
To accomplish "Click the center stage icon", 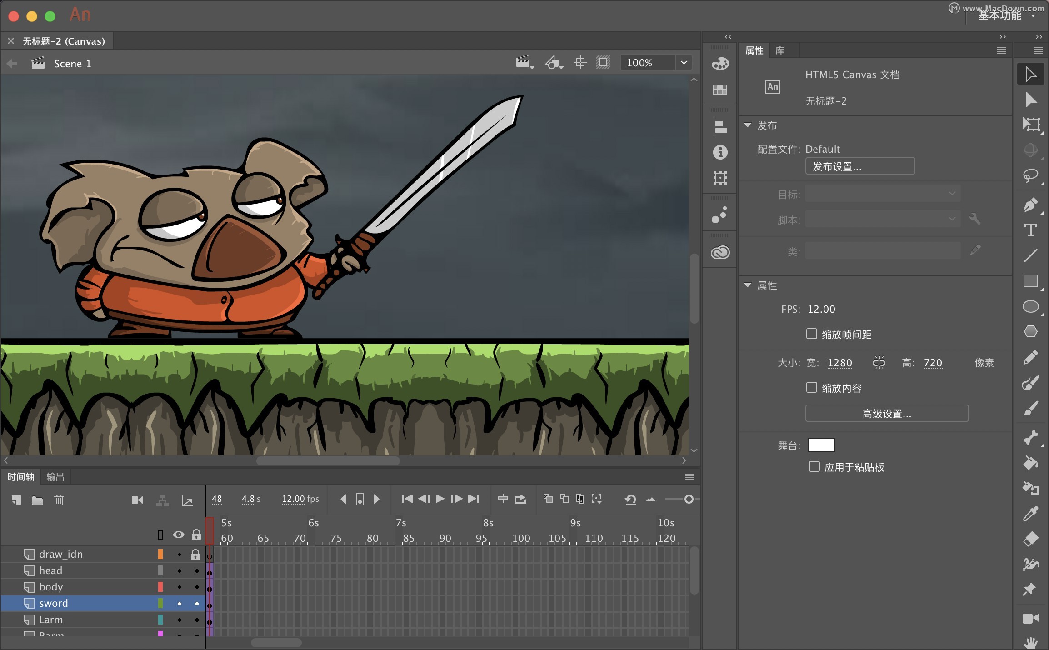I will coord(580,63).
